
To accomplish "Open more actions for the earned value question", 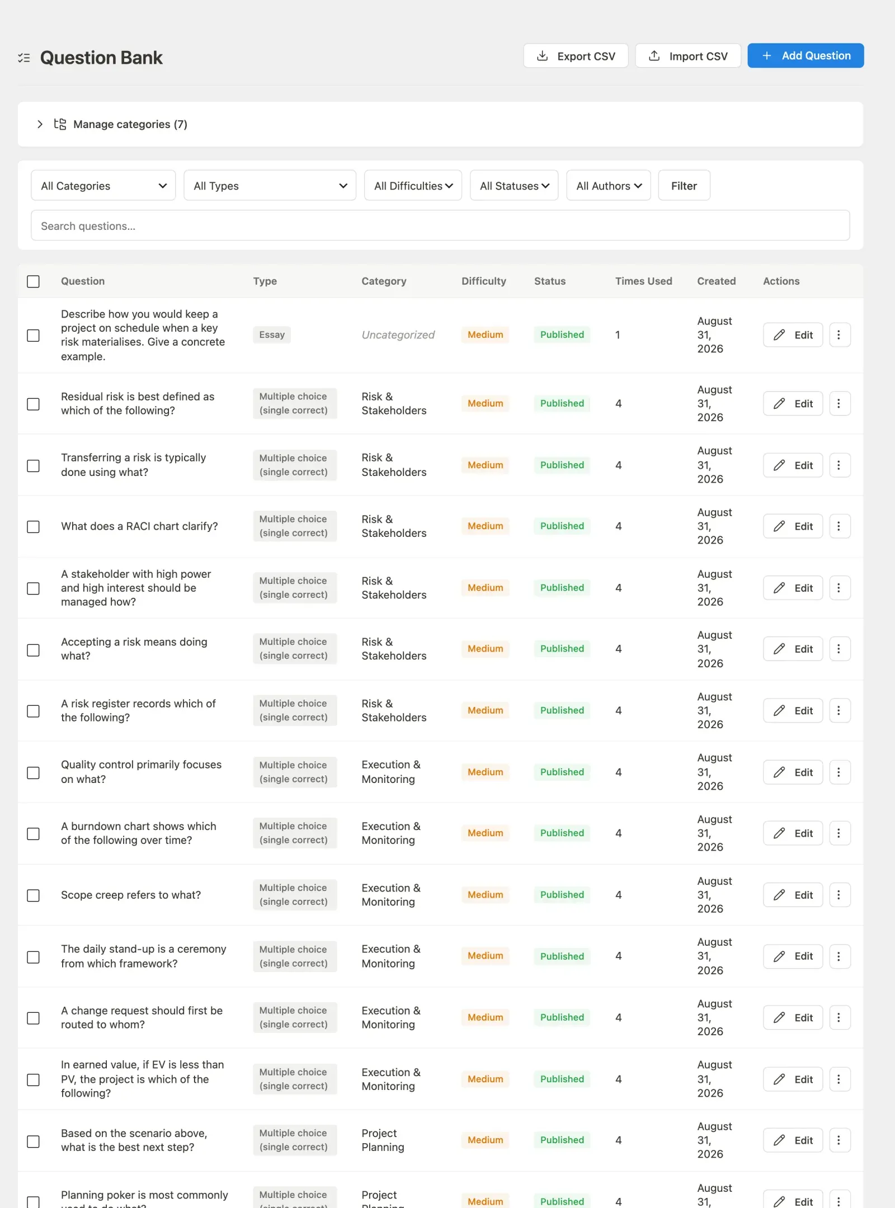I will [839, 1079].
